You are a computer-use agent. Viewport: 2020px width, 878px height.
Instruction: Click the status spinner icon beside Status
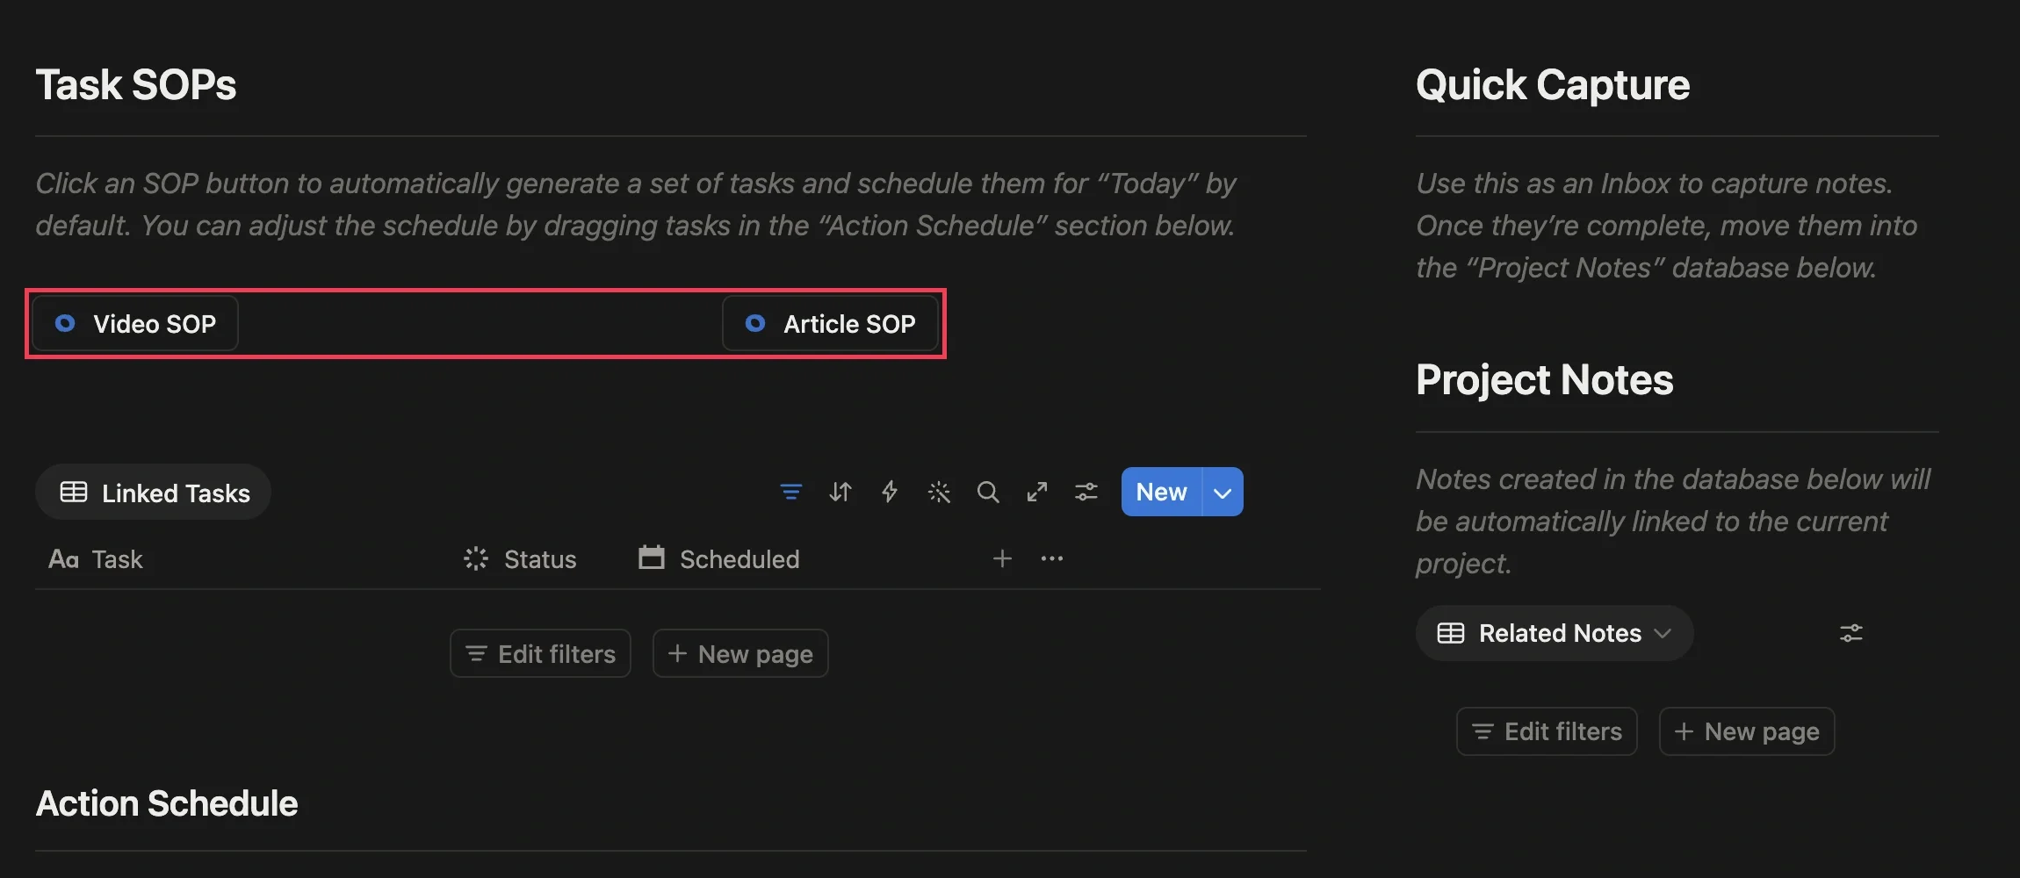tap(476, 558)
